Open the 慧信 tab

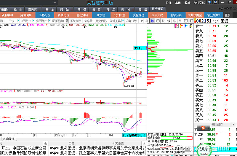tap(143, 9)
